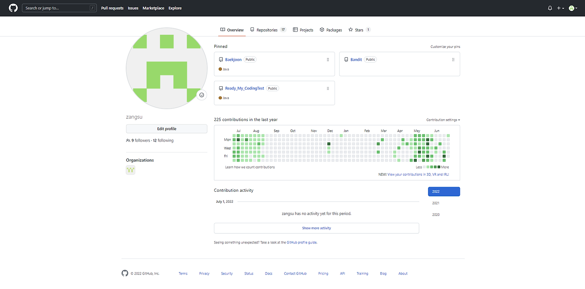Go to Explore

click(x=175, y=8)
